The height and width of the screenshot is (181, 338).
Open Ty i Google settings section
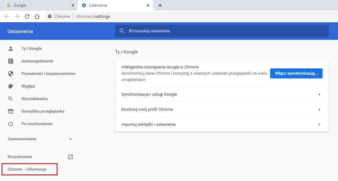click(x=31, y=49)
